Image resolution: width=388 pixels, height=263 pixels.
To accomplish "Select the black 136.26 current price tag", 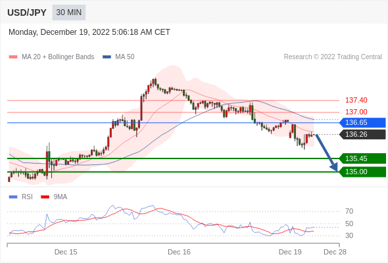I will [x=363, y=134].
